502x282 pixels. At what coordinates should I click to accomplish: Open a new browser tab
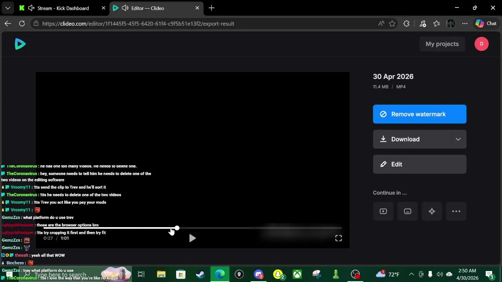[211, 8]
